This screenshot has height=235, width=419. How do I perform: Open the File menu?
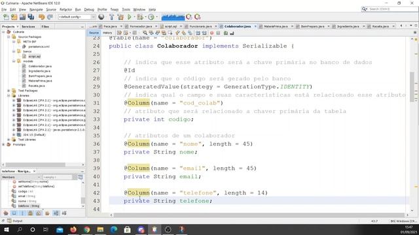[x=4, y=9]
